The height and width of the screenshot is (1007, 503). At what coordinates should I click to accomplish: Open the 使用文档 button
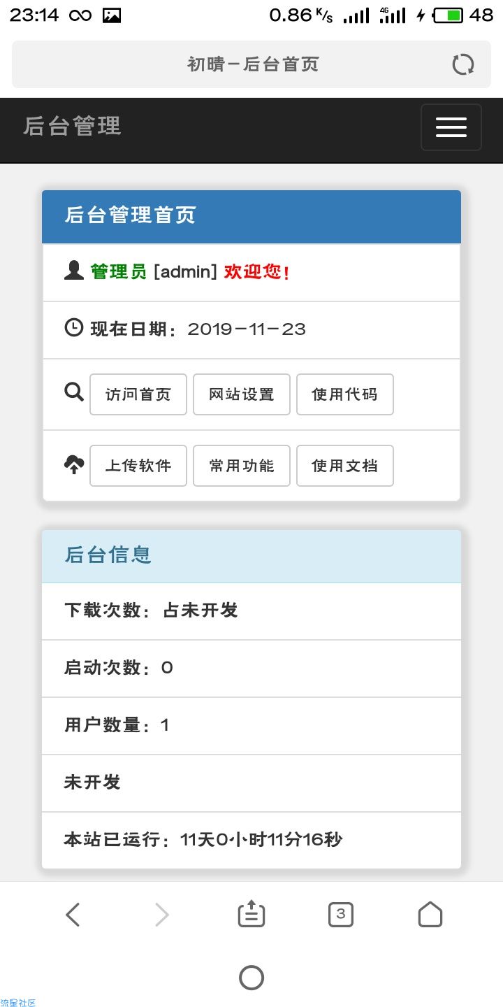point(345,466)
